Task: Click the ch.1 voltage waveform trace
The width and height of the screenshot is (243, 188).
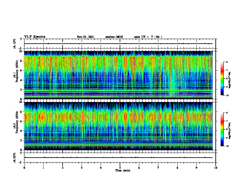Action: pyautogui.click(x=118, y=44)
